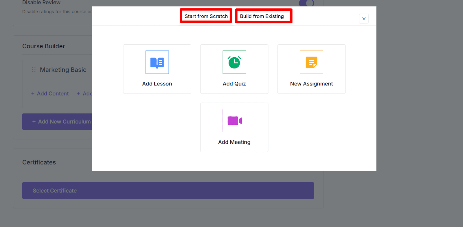Open the Select Certificate button
Image resolution: width=463 pixels, height=227 pixels.
[168, 191]
